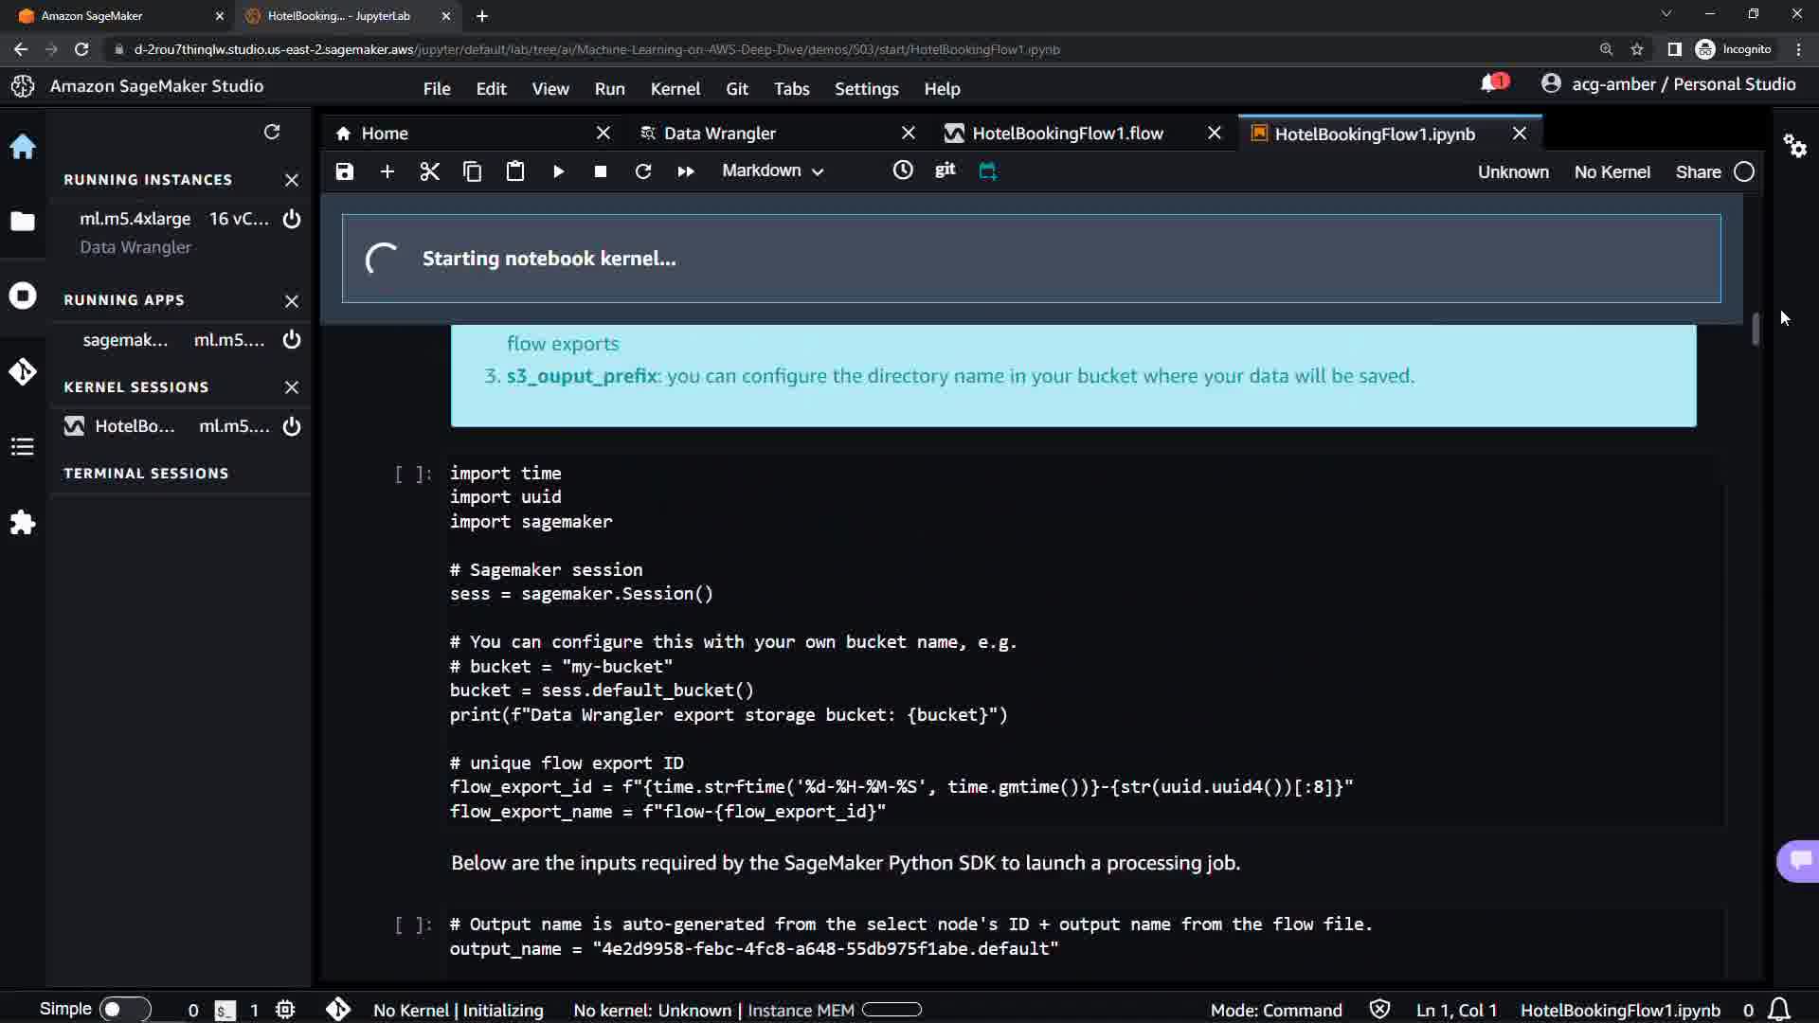
Task: Open the file browser folder icon
Action: [23, 221]
